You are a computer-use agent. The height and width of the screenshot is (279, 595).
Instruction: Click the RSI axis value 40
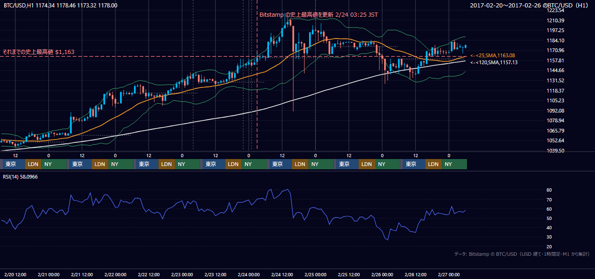(x=549, y=227)
